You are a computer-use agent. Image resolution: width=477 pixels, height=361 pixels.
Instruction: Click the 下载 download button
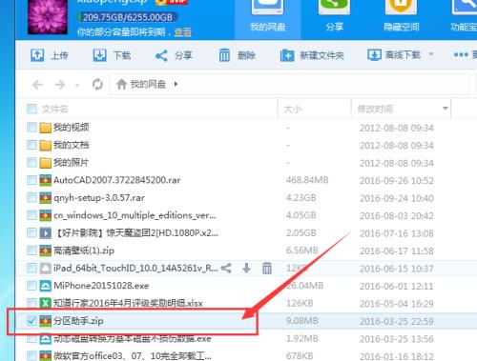(112, 55)
